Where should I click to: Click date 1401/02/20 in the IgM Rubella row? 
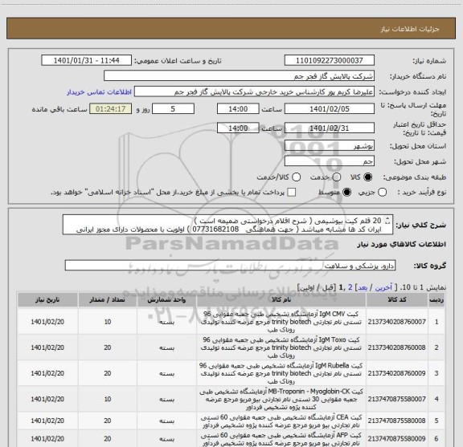click(47, 373)
